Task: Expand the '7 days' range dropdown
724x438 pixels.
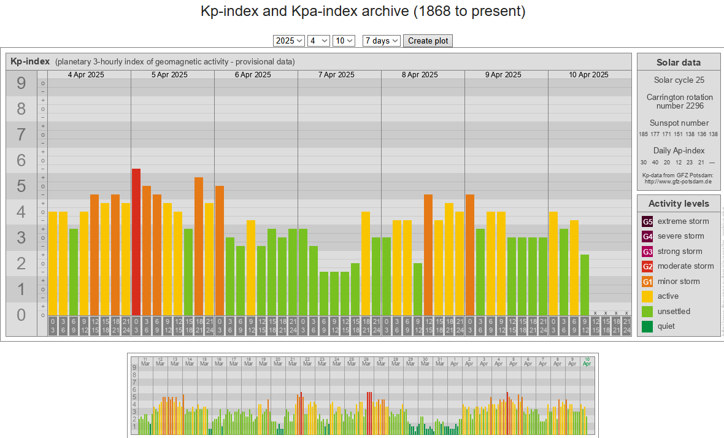Action: coord(381,40)
